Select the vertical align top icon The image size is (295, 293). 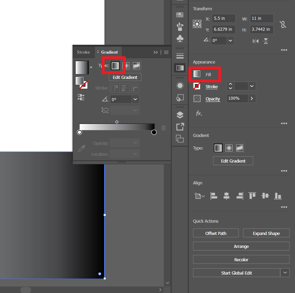(x=252, y=196)
